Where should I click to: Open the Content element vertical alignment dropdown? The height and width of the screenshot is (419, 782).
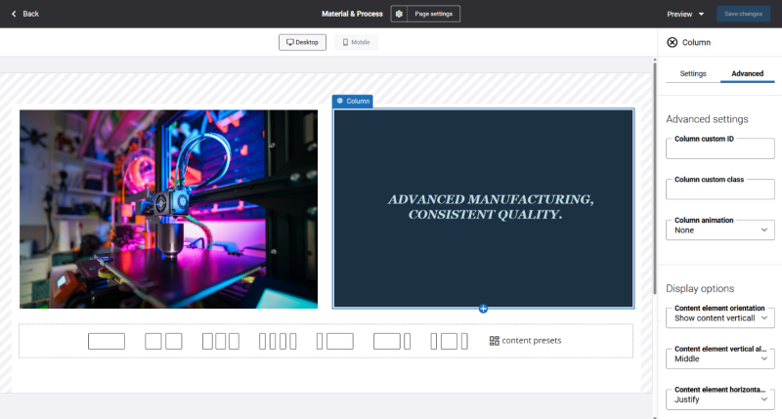tap(719, 358)
